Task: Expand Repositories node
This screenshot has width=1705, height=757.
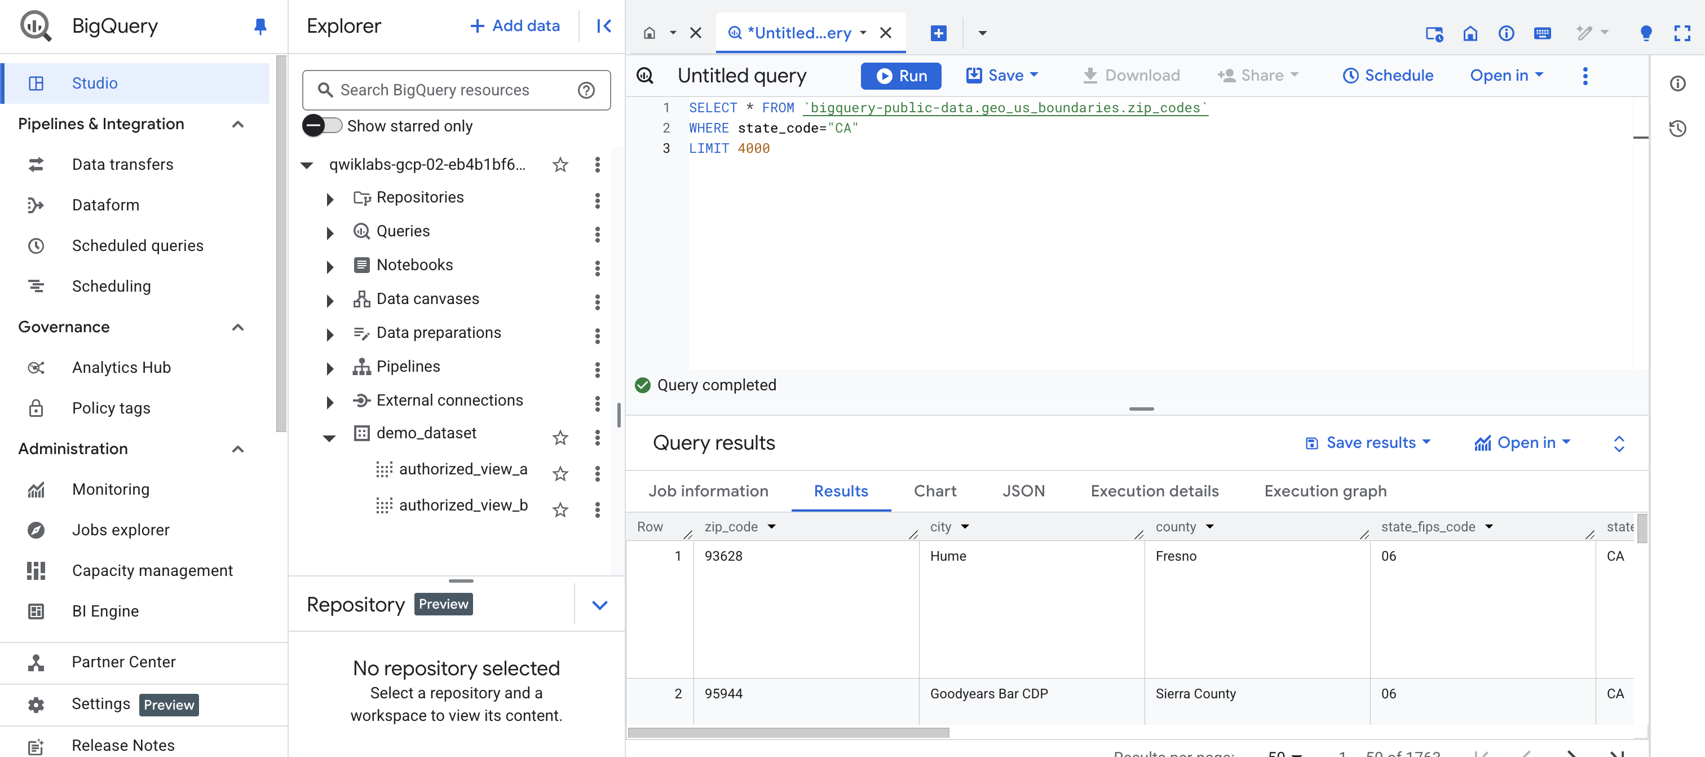Action: coord(330,199)
